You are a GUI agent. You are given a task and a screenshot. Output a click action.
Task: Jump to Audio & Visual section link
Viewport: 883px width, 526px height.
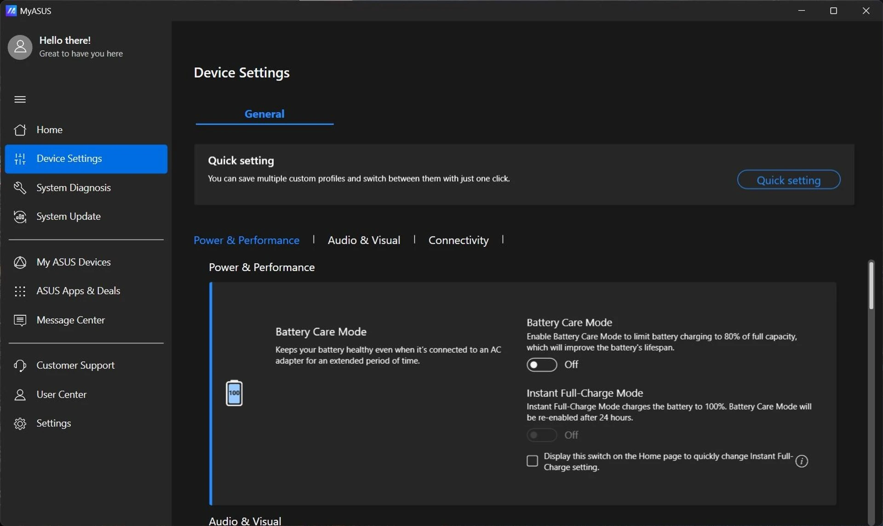(x=364, y=240)
